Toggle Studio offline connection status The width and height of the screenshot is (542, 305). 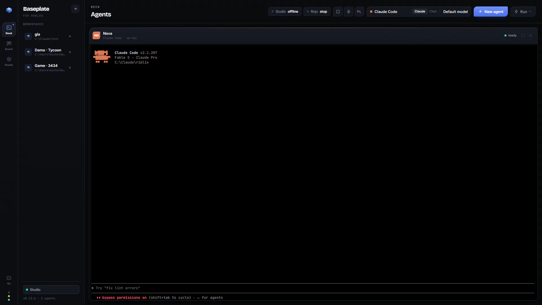[x=285, y=12]
